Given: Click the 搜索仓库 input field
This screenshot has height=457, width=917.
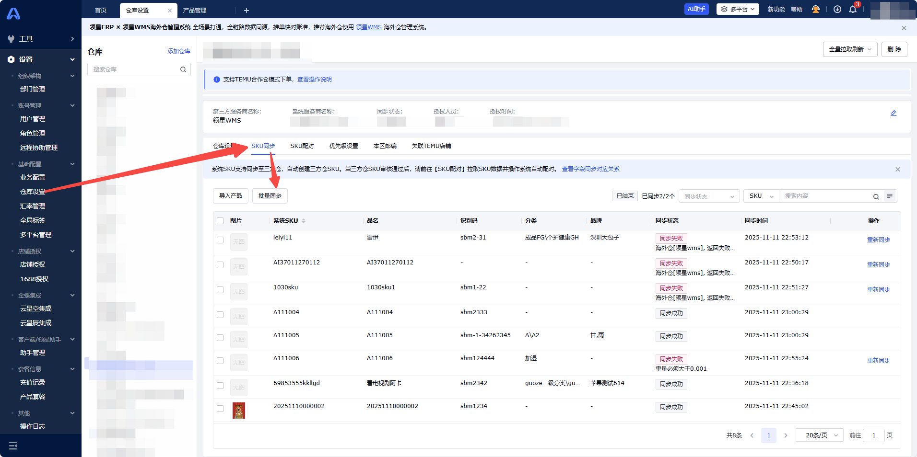Looking at the screenshot, I should click(134, 69).
